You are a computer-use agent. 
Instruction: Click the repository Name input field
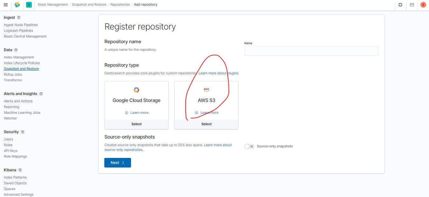click(311, 51)
